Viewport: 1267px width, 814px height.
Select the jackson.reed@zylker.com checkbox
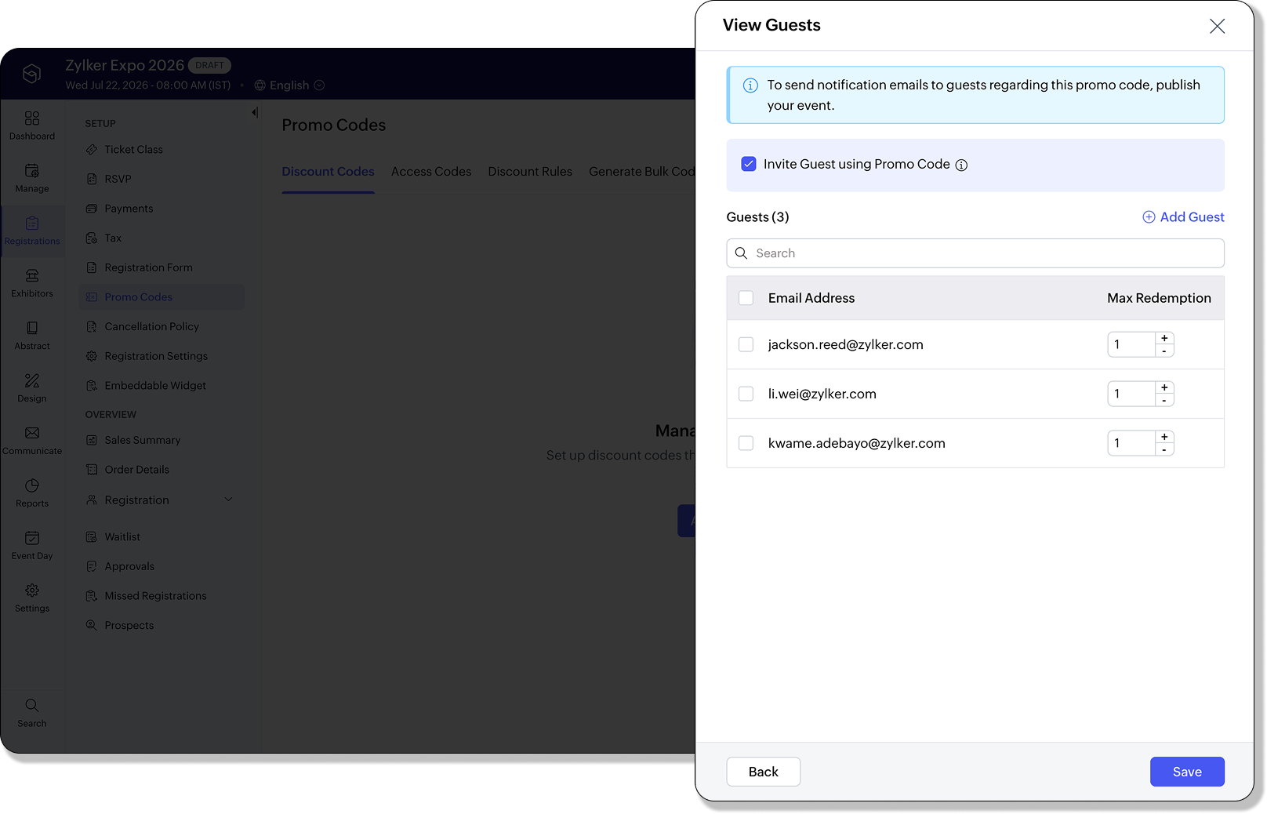point(746,344)
